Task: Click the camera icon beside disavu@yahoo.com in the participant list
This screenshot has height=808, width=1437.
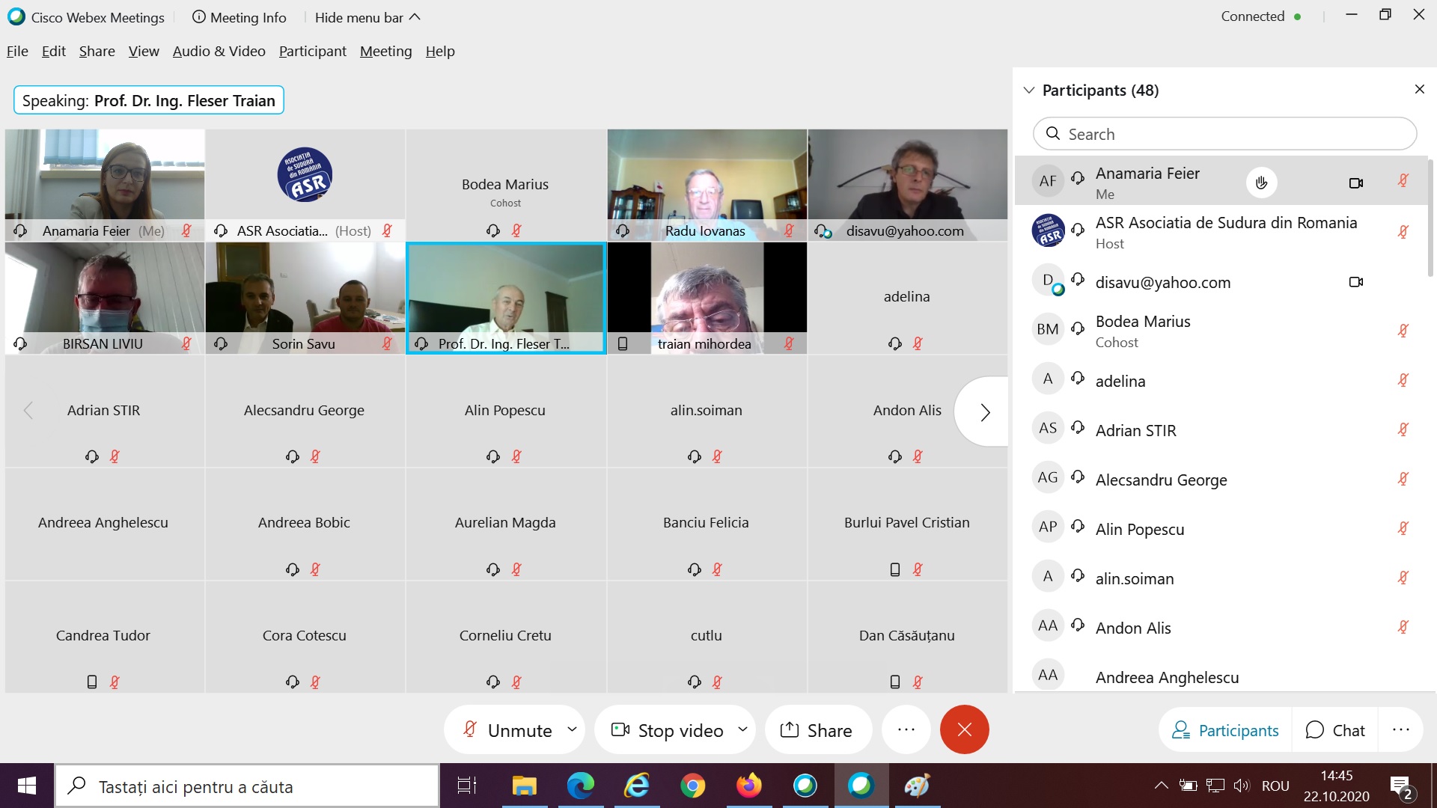Action: pos(1355,282)
